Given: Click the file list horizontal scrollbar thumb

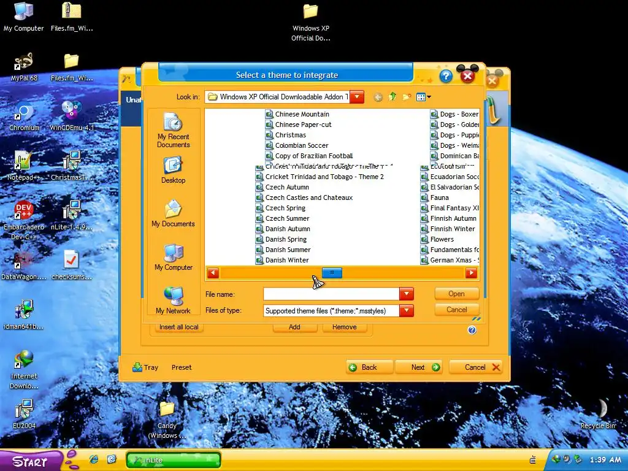Looking at the screenshot, I should [332, 273].
